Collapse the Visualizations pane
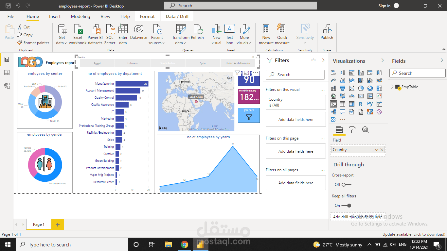Viewport: 447px width, 251px height. (x=383, y=60)
